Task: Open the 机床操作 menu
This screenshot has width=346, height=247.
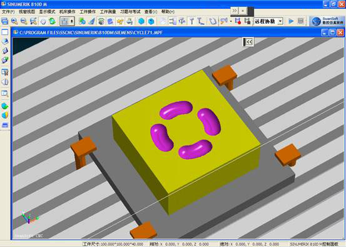Action: pyautogui.click(x=68, y=12)
